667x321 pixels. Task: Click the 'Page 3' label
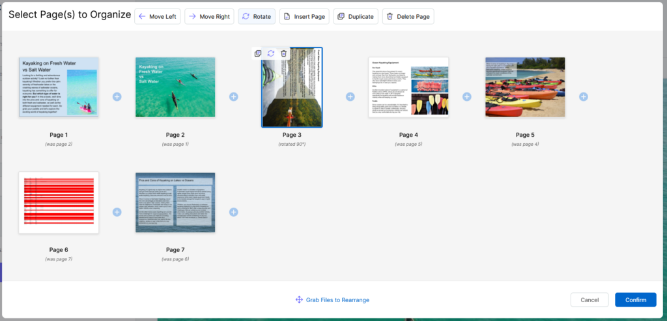coord(292,135)
